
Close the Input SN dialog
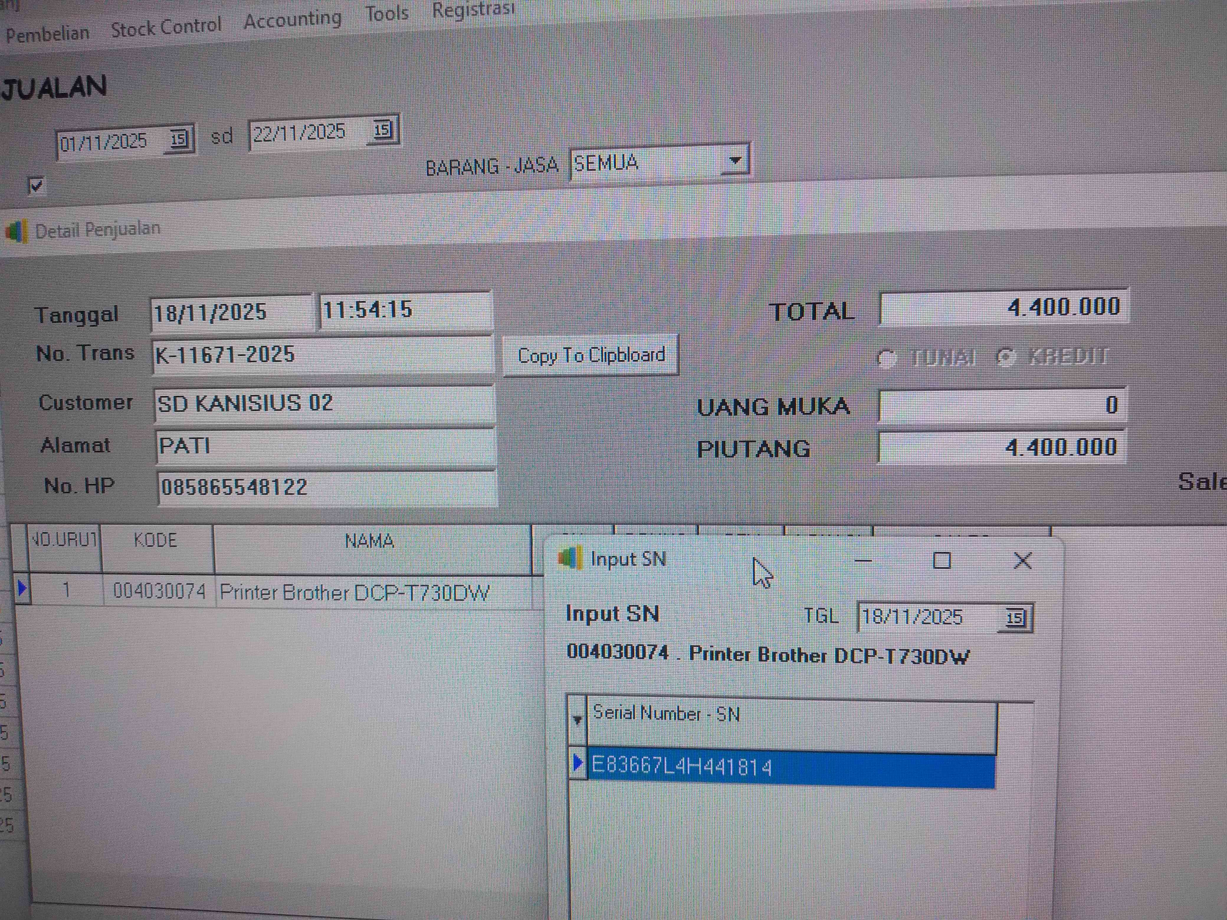coord(1022,561)
